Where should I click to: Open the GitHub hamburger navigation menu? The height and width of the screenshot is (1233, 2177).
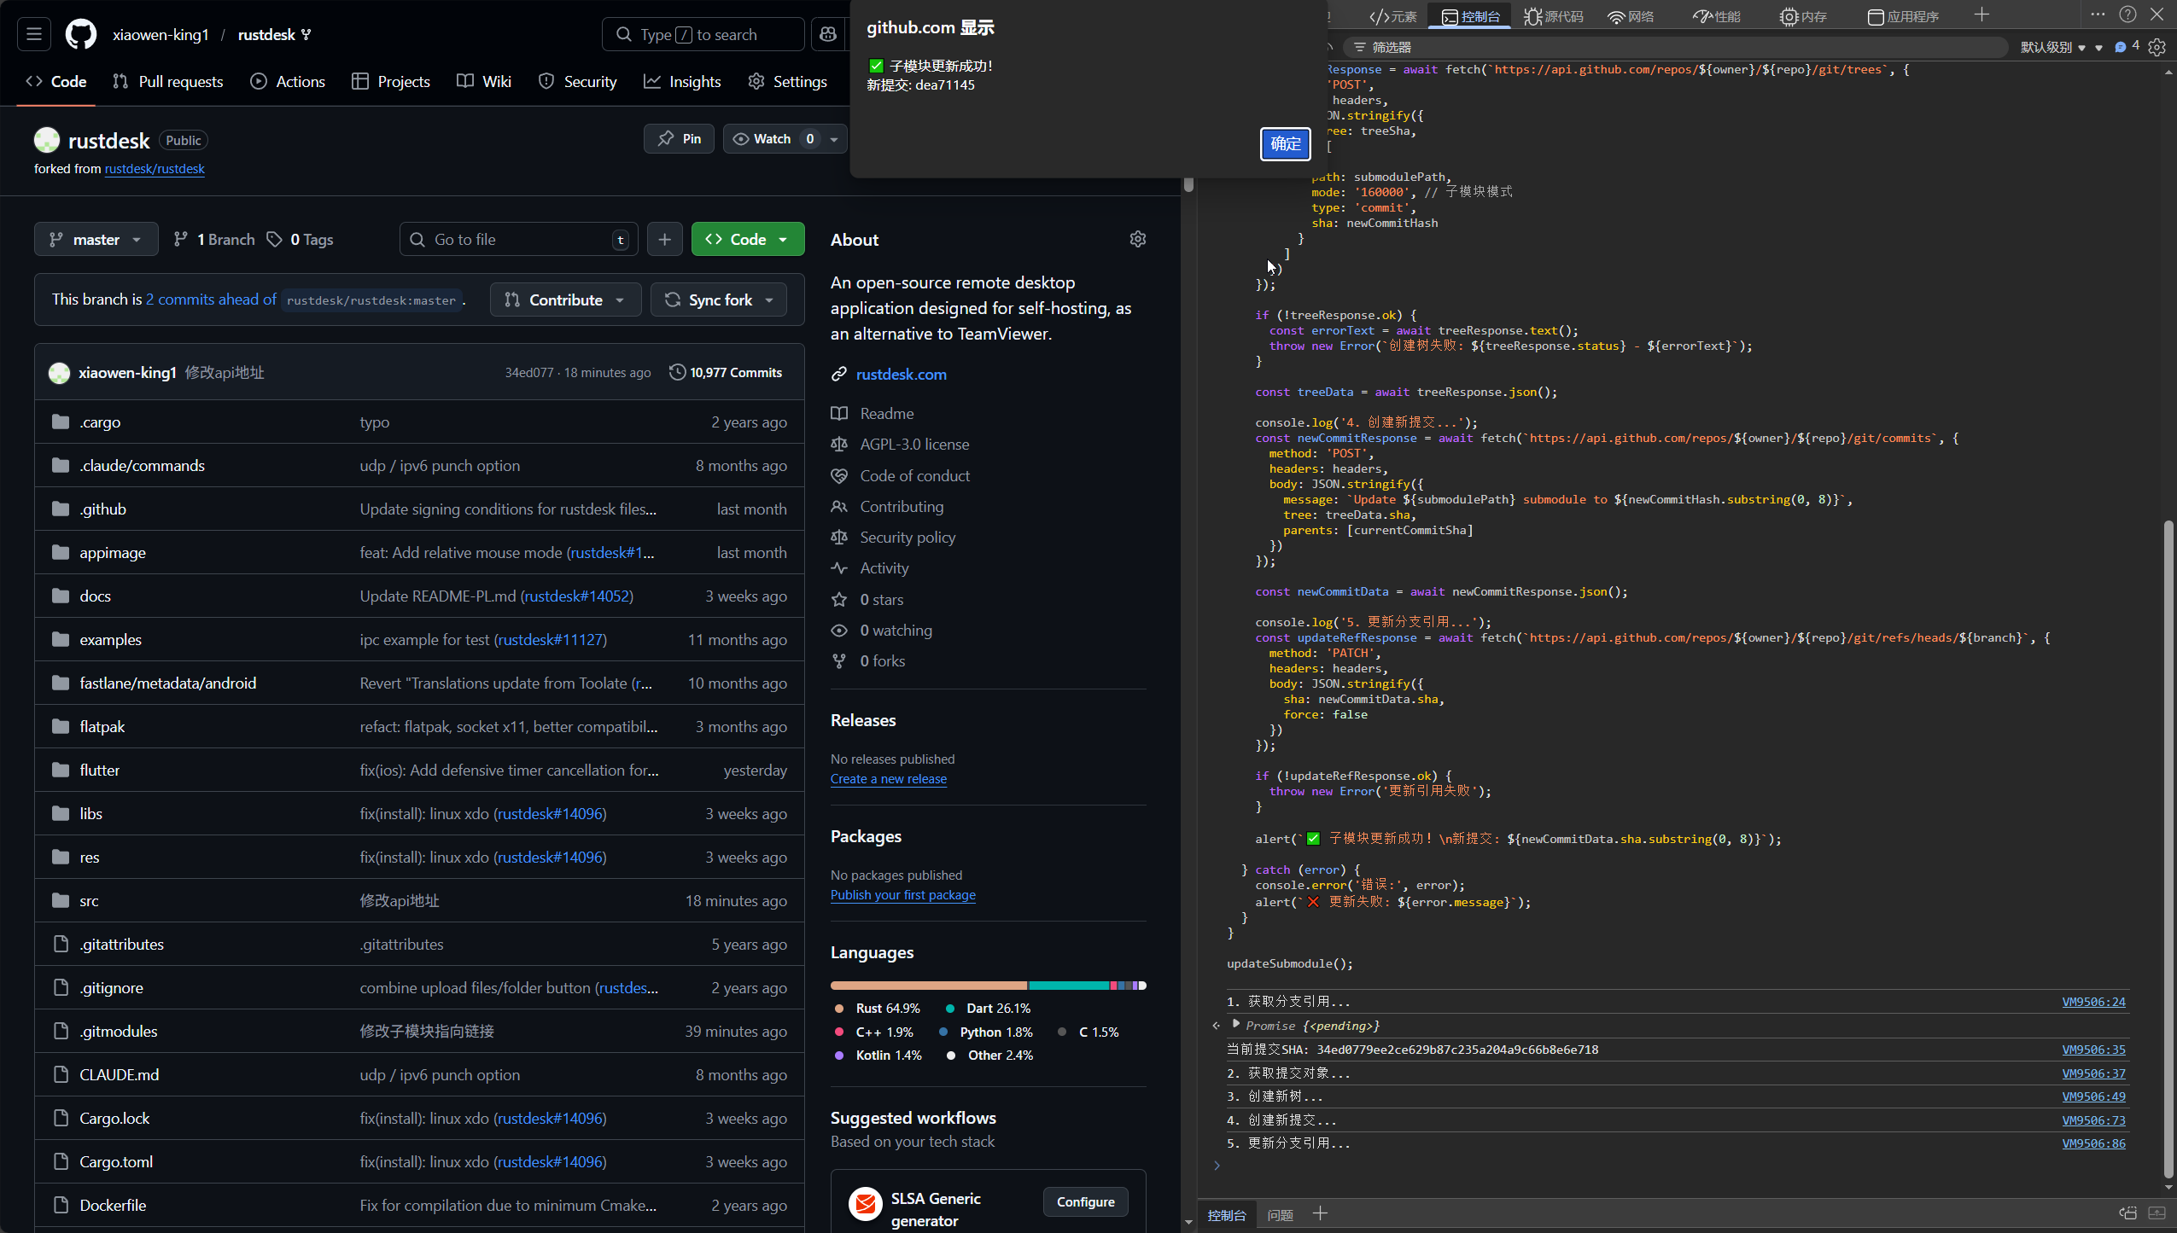34,34
